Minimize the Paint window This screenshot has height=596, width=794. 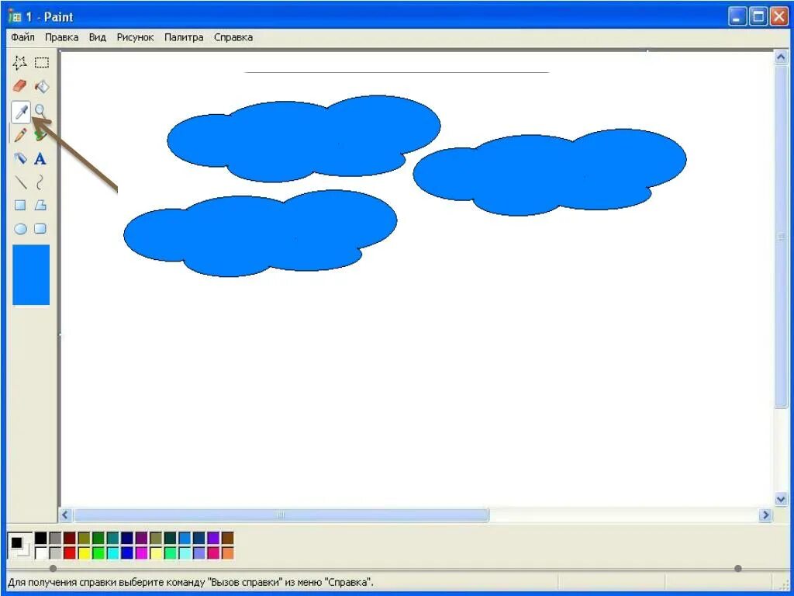click(737, 17)
